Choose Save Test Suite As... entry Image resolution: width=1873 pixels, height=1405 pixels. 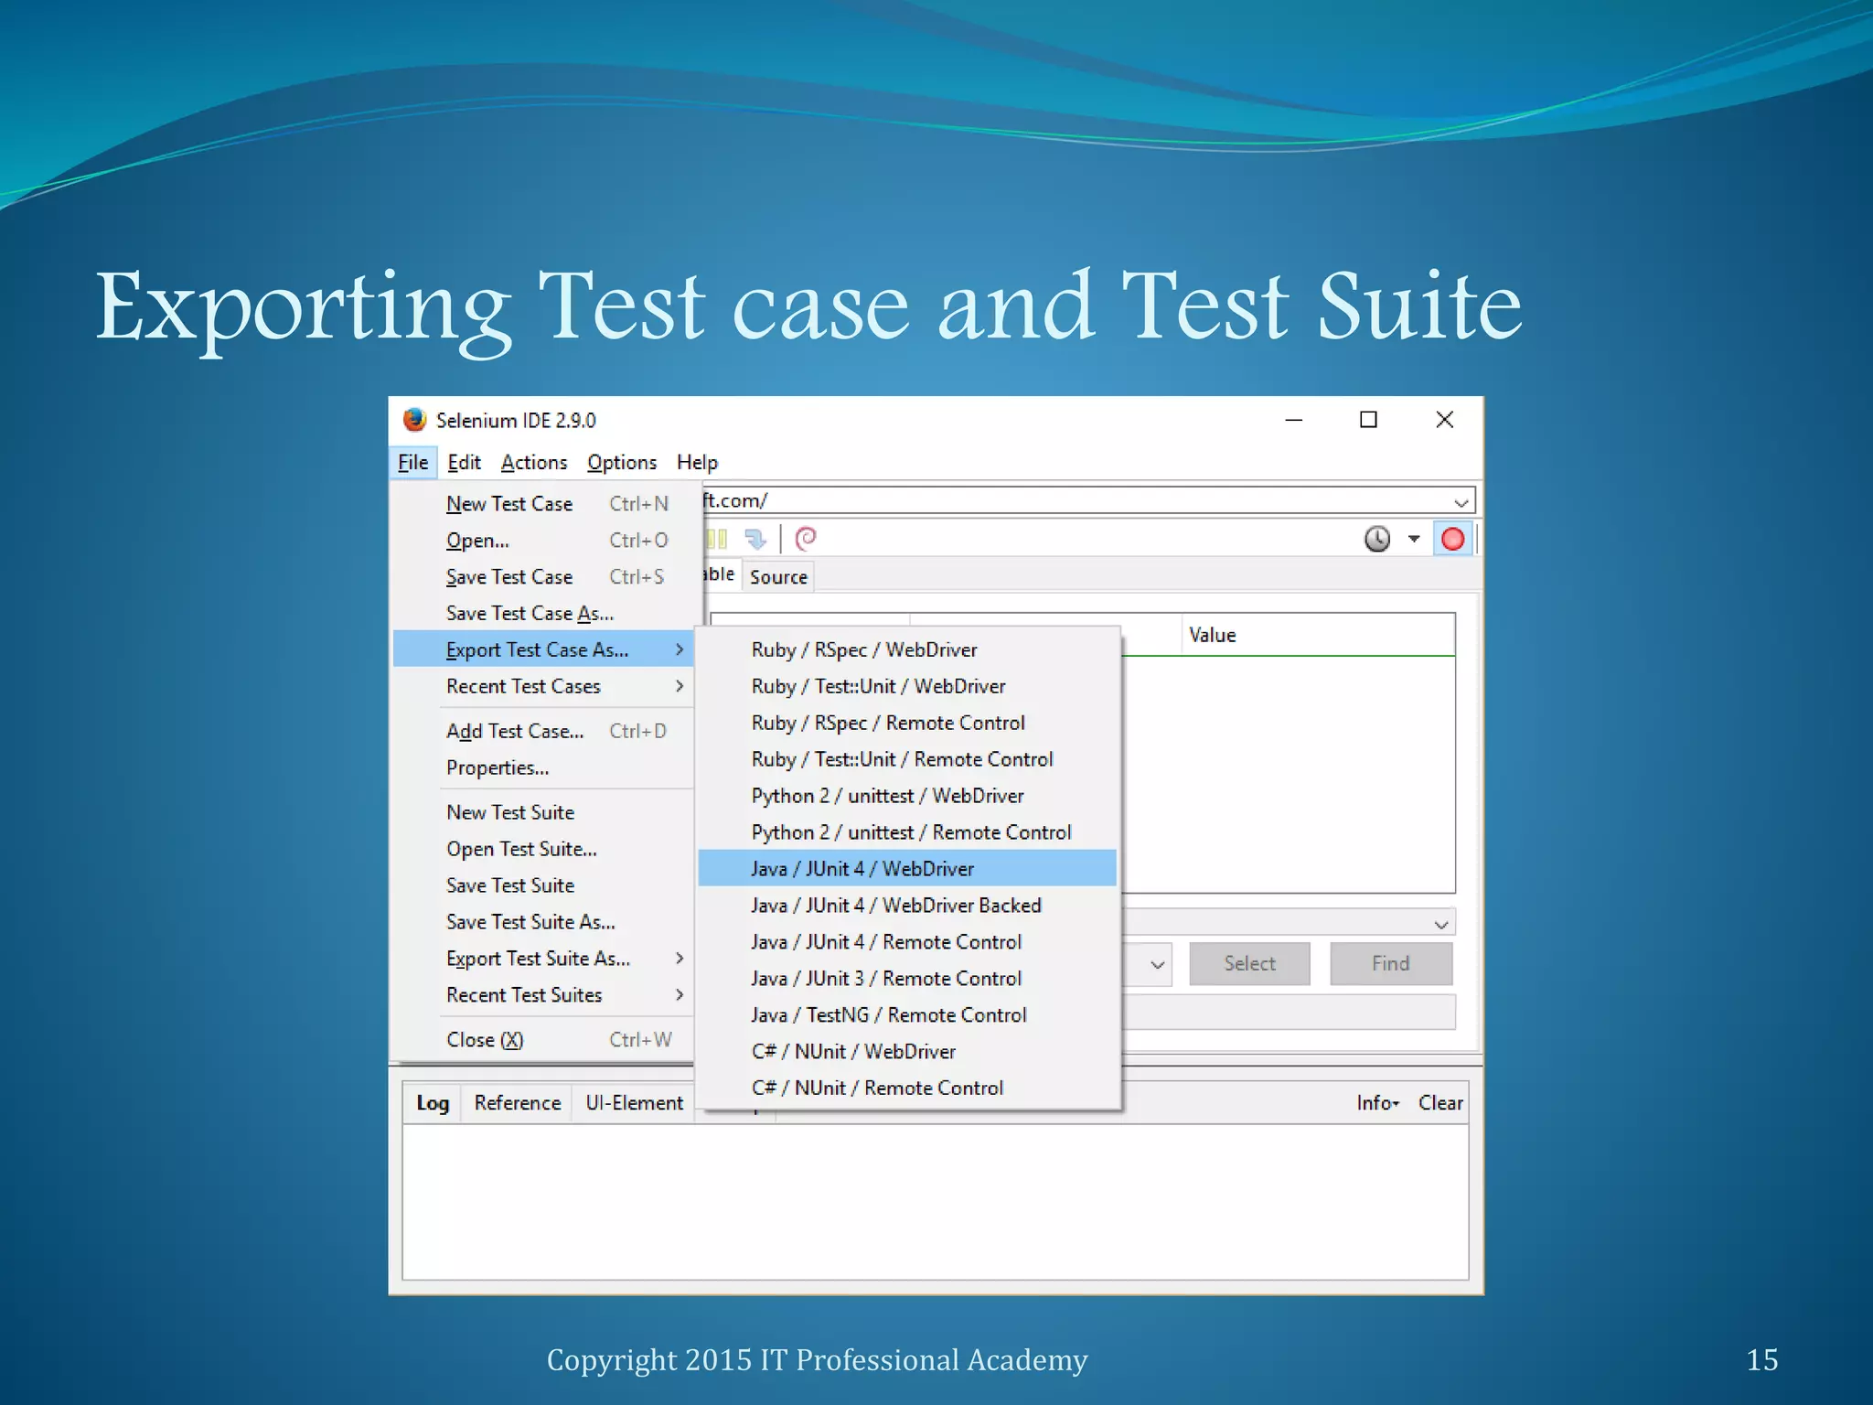[x=545, y=922]
